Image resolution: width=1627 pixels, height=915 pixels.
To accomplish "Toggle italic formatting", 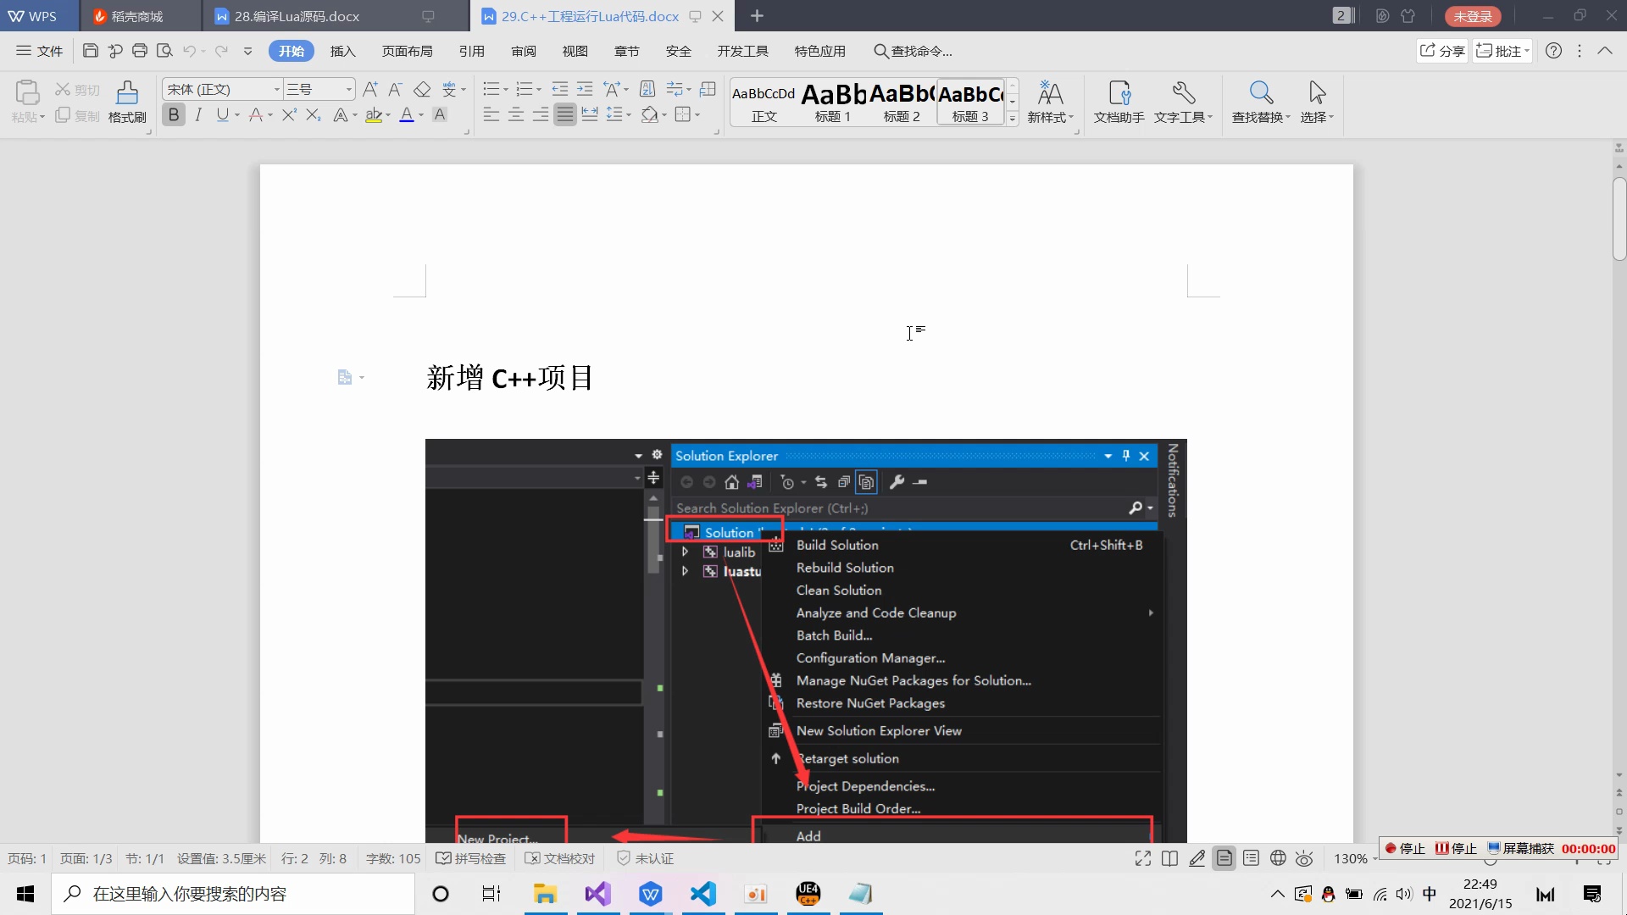I will pos(197,114).
